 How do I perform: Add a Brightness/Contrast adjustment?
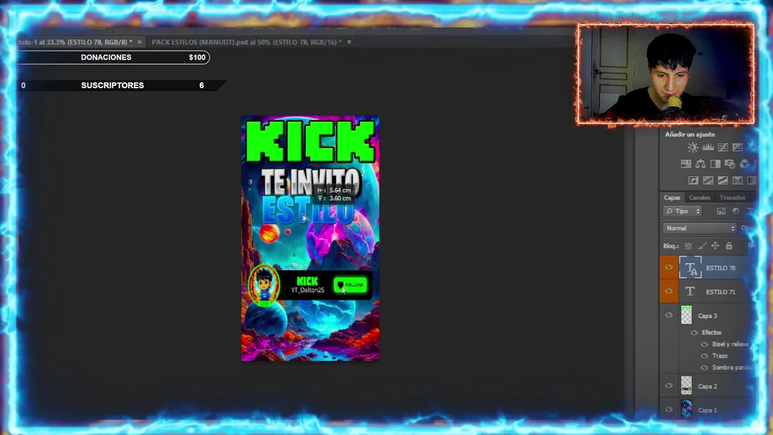(693, 147)
